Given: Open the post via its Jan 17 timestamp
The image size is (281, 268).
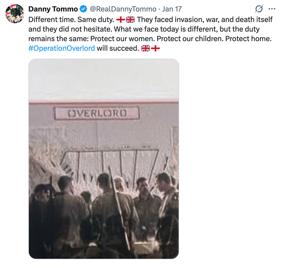Looking at the screenshot, I should [172, 9].
